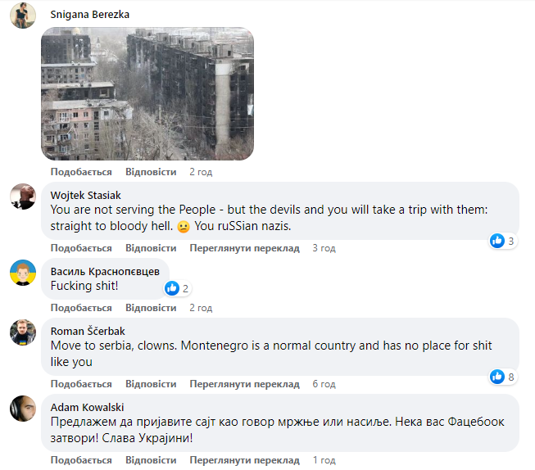Open the burned apartment buildings photo

pyautogui.click(x=147, y=93)
